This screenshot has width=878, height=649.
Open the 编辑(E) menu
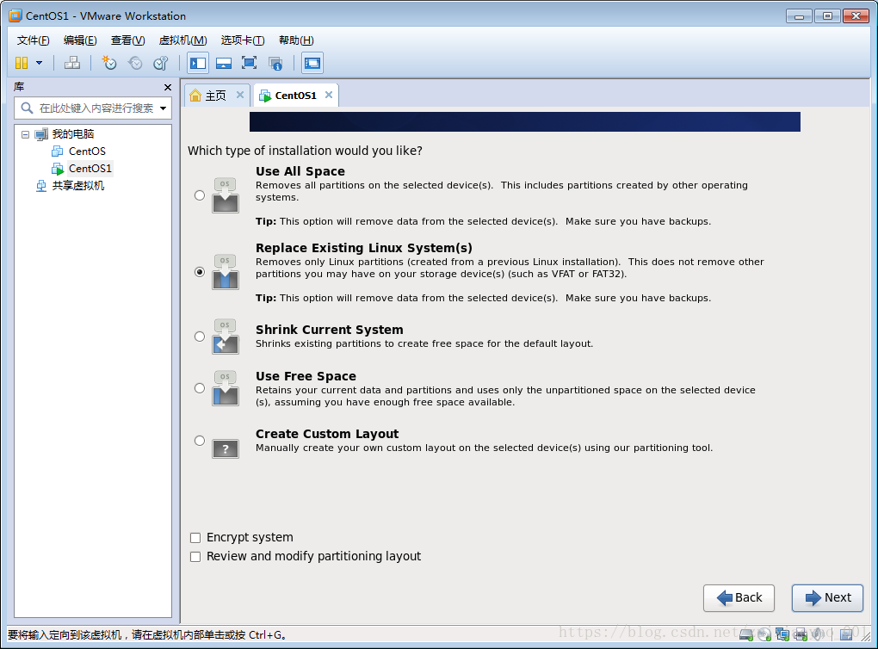pos(80,40)
